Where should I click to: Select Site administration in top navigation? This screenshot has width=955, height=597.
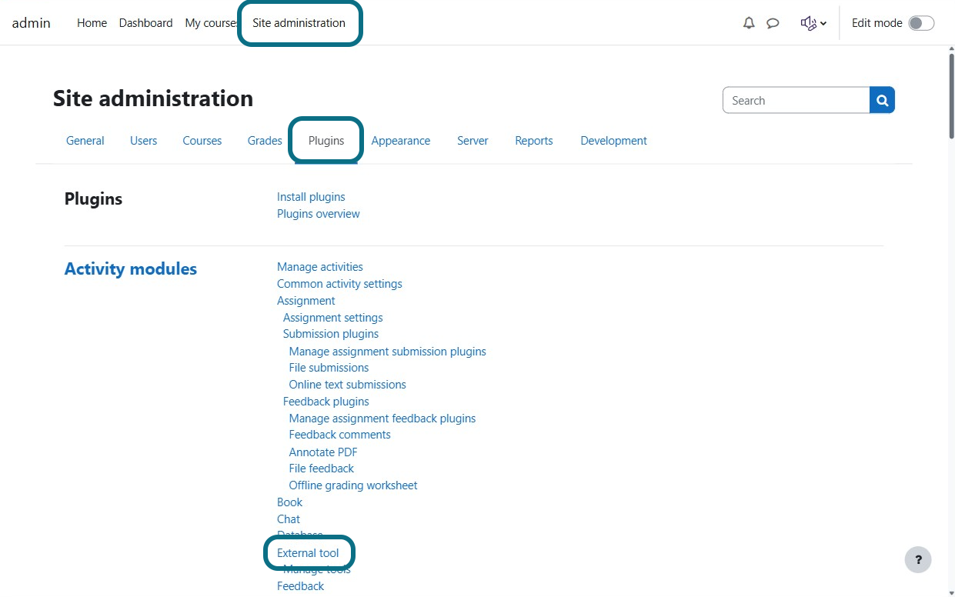(x=299, y=23)
